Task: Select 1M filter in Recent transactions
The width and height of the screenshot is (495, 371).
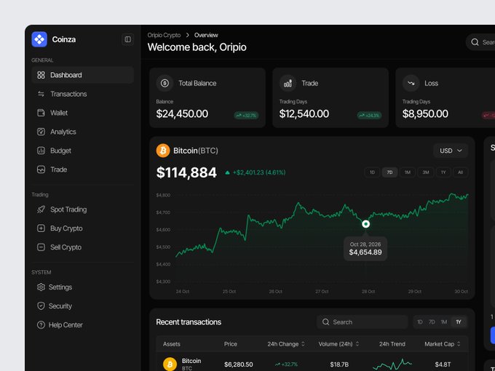Action: [444, 322]
